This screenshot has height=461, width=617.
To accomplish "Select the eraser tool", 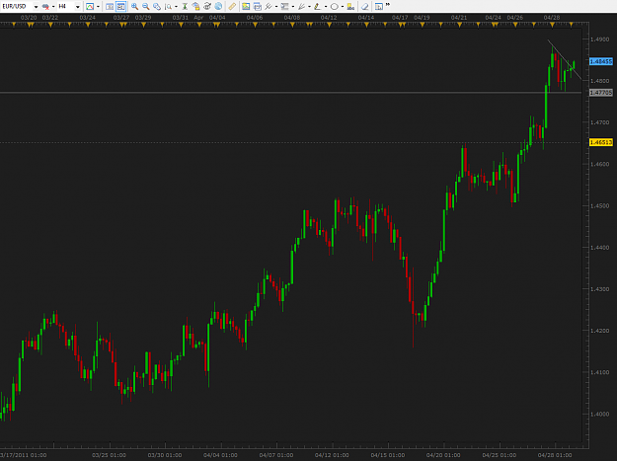I will 364,7.
